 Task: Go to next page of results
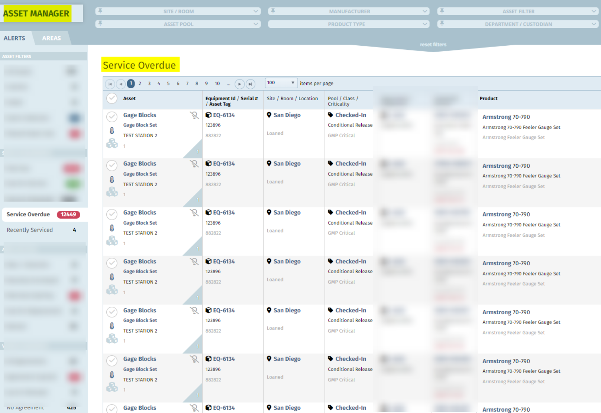pos(240,84)
